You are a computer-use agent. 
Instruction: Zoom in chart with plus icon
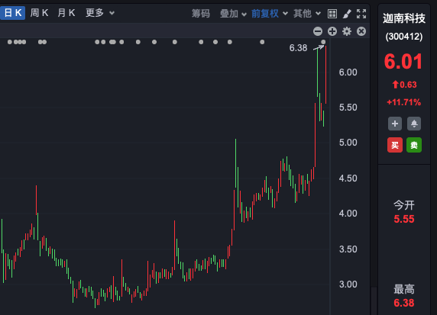(x=332, y=31)
